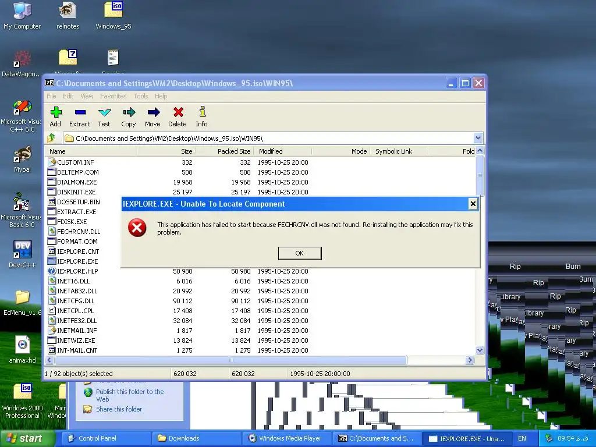Click the vertical scrollbar up arrow

coord(480,151)
